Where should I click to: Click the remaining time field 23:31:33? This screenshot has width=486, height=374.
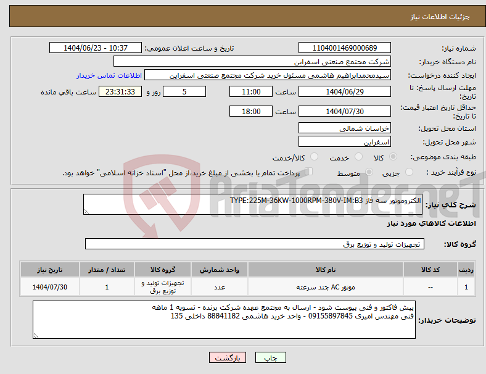point(120,91)
